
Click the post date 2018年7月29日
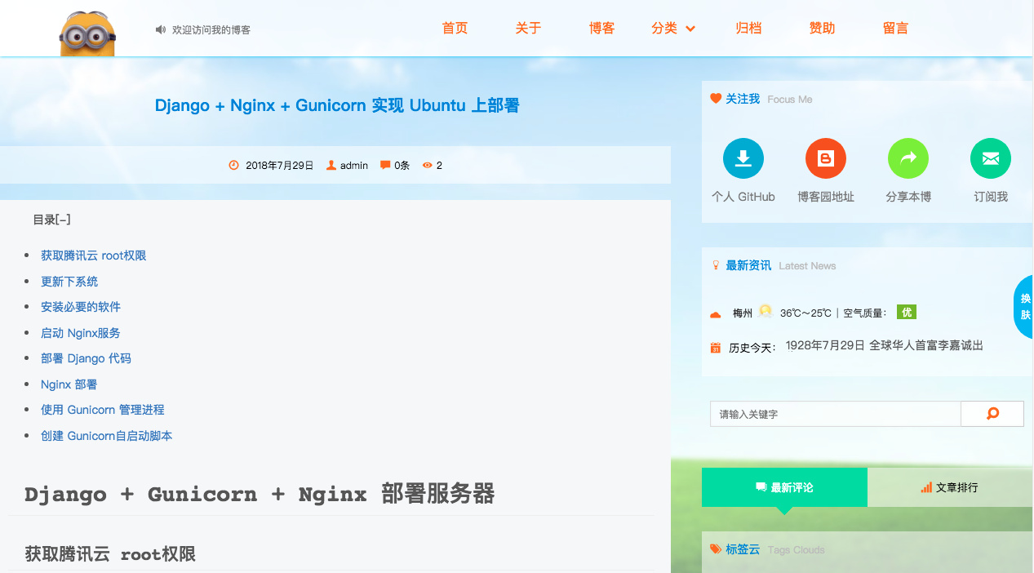point(280,165)
